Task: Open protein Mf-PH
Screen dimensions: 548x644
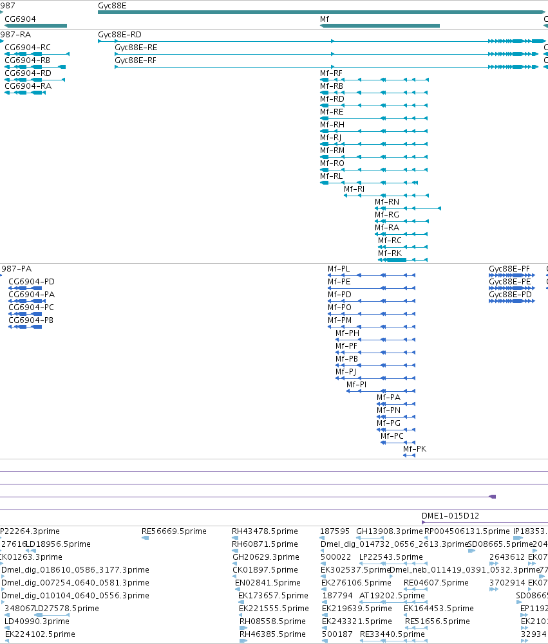Action: click(347, 333)
